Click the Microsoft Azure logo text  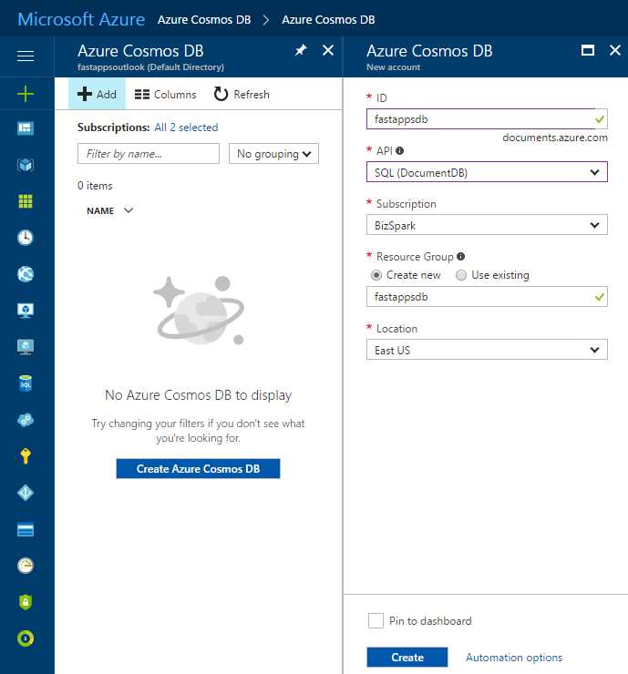click(81, 19)
